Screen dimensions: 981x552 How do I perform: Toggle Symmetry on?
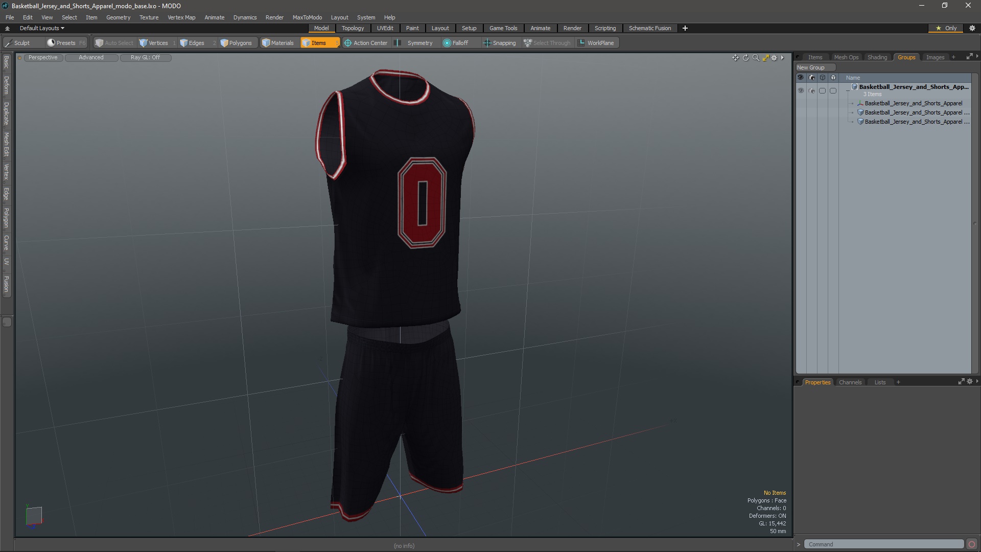click(415, 43)
